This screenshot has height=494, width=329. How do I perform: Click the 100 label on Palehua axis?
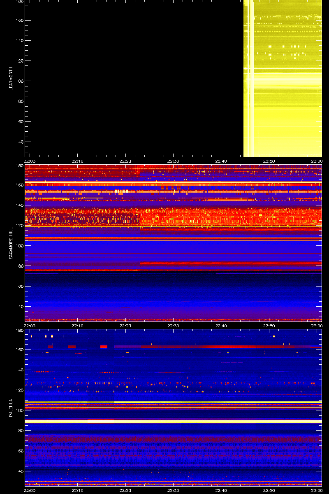19,410
